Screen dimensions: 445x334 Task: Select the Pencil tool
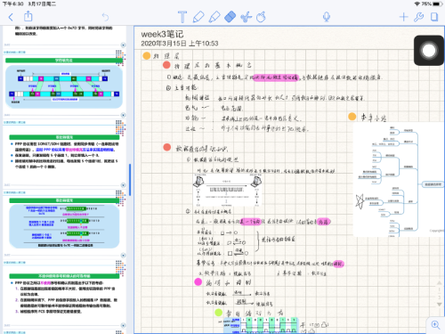[x=198, y=17]
